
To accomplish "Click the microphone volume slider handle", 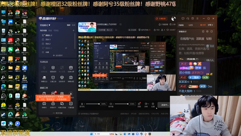I will tap(99, 104).
